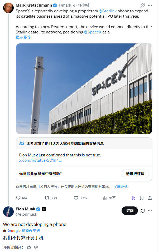Viewport: 159px width, 252px height.
Task: Open more options menu on Mark's tweet
Action: pos(150,5)
